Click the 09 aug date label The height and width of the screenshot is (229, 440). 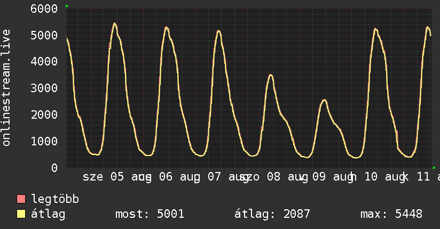tap(333, 177)
